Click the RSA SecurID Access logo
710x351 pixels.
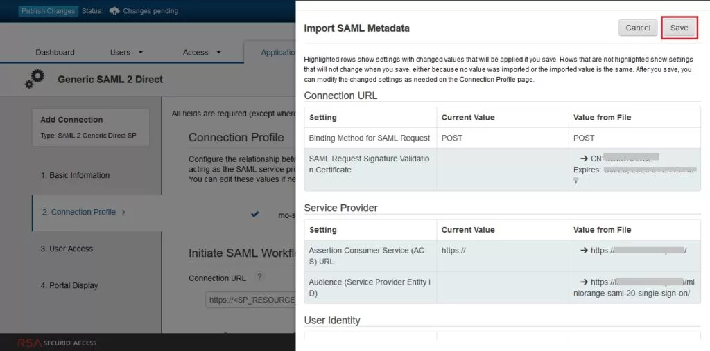(57, 343)
